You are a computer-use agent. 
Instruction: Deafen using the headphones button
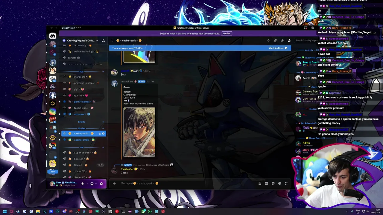tap(92, 184)
